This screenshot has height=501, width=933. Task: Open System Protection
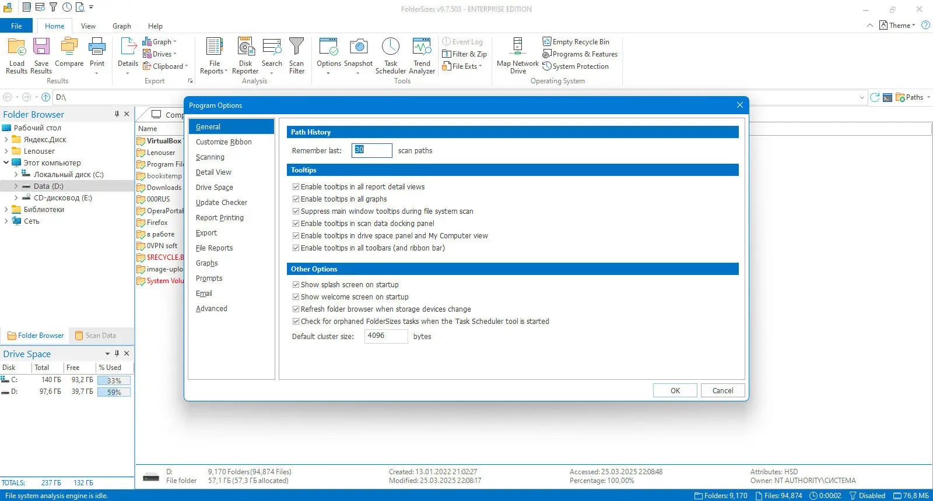(x=576, y=66)
